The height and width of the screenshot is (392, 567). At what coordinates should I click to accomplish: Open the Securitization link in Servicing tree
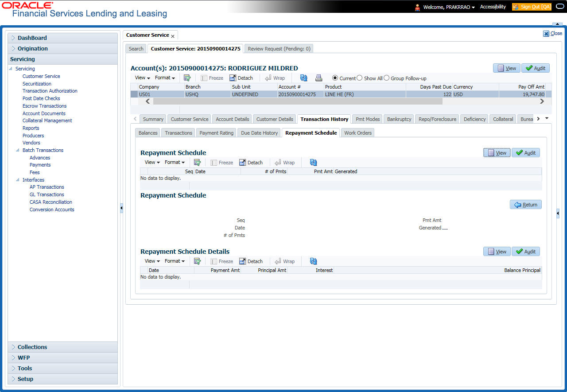(x=37, y=84)
